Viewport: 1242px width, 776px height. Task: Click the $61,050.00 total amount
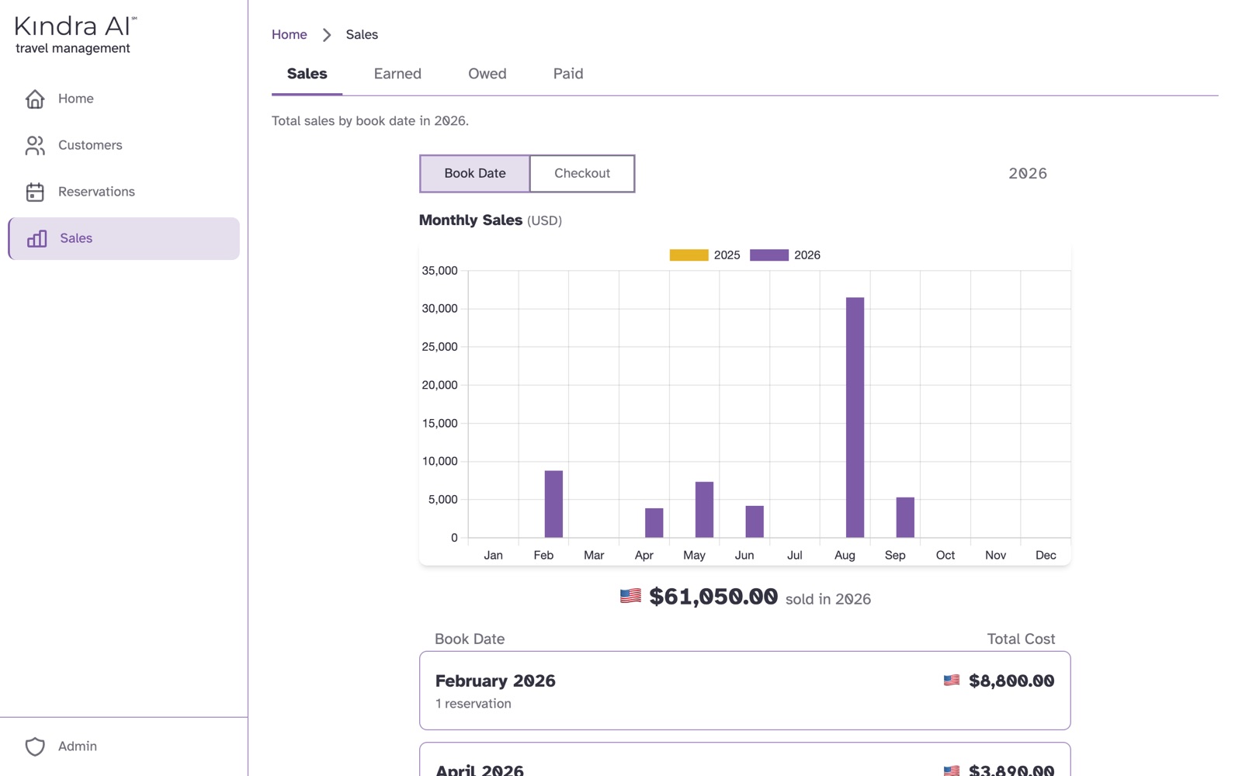pos(713,597)
